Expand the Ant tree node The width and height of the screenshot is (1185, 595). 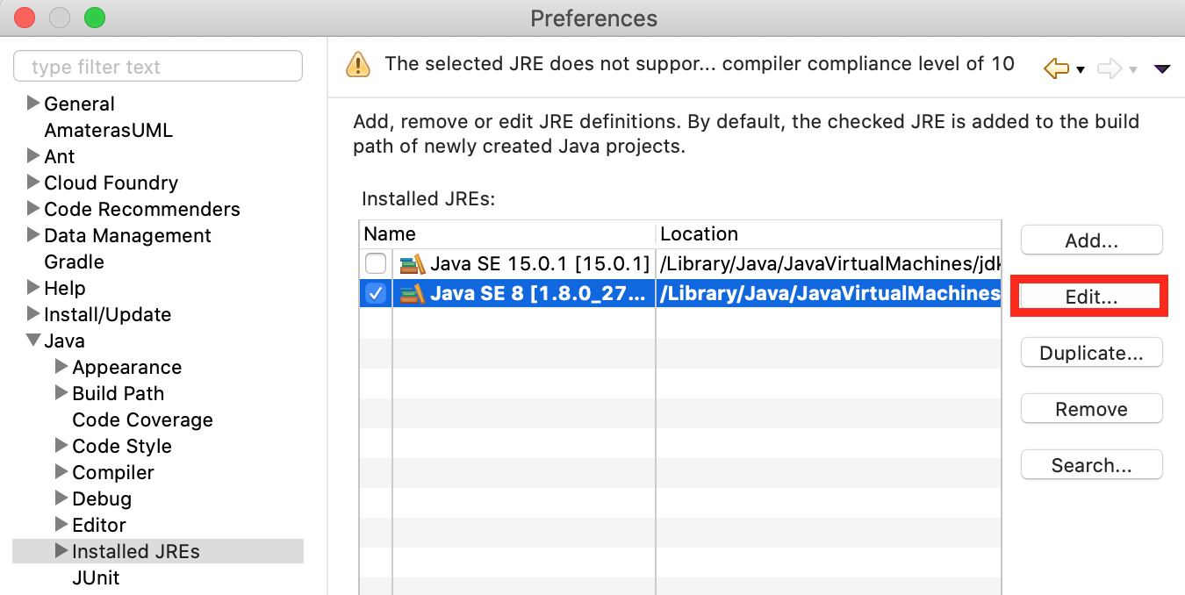(x=33, y=155)
